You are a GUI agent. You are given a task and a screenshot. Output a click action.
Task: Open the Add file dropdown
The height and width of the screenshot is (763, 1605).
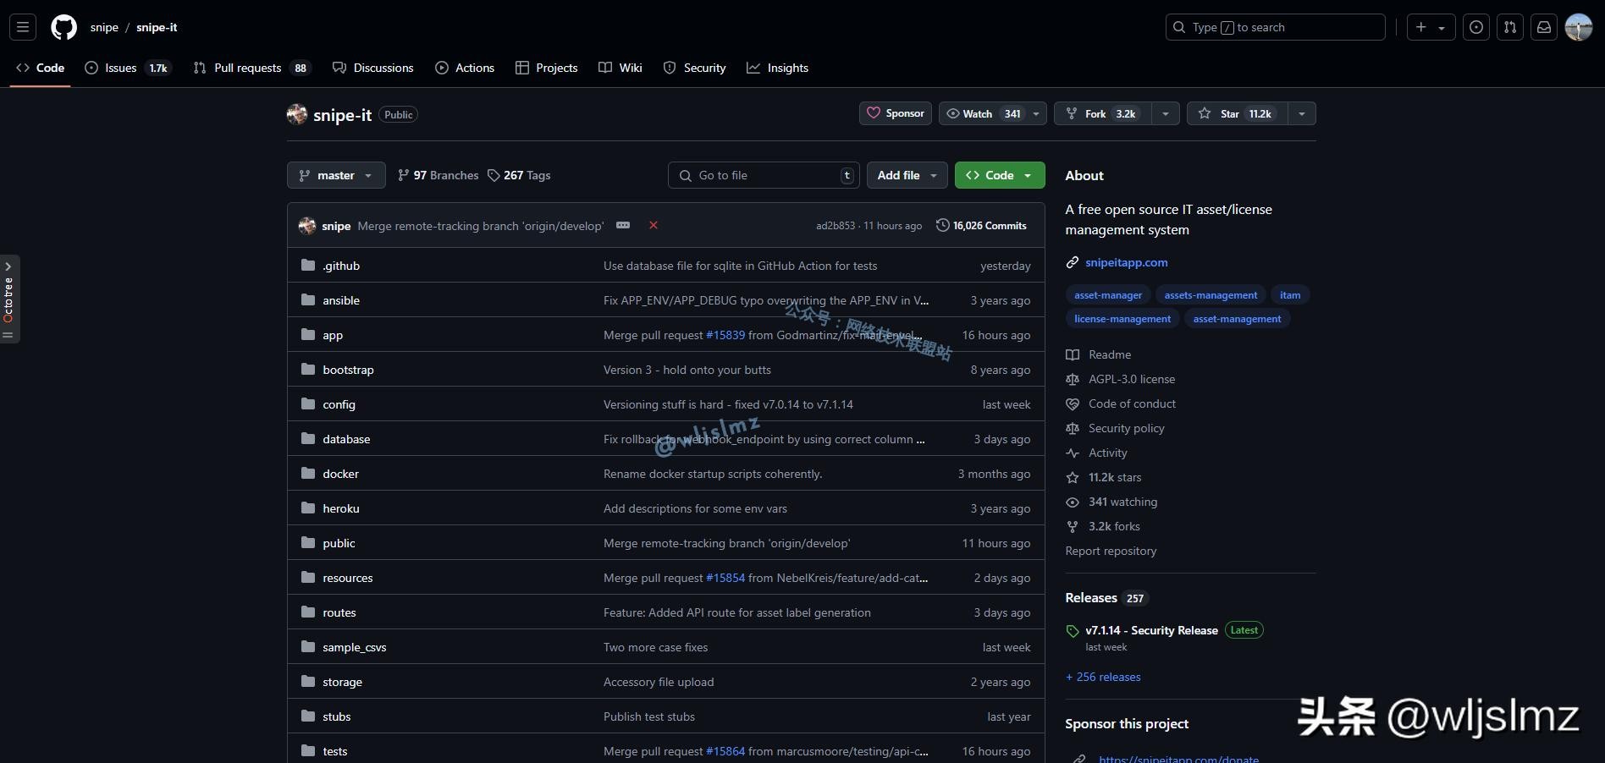pyautogui.click(x=907, y=175)
